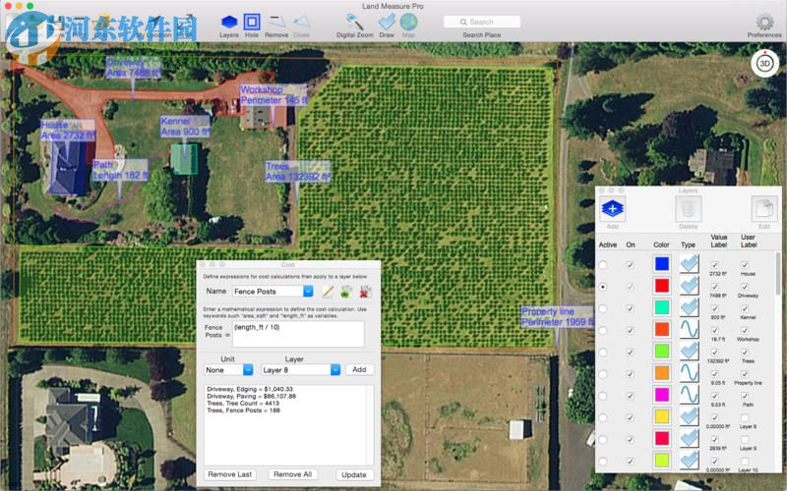Click the Fence Posts expression text box
The image size is (787, 491).
coord(298,334)
